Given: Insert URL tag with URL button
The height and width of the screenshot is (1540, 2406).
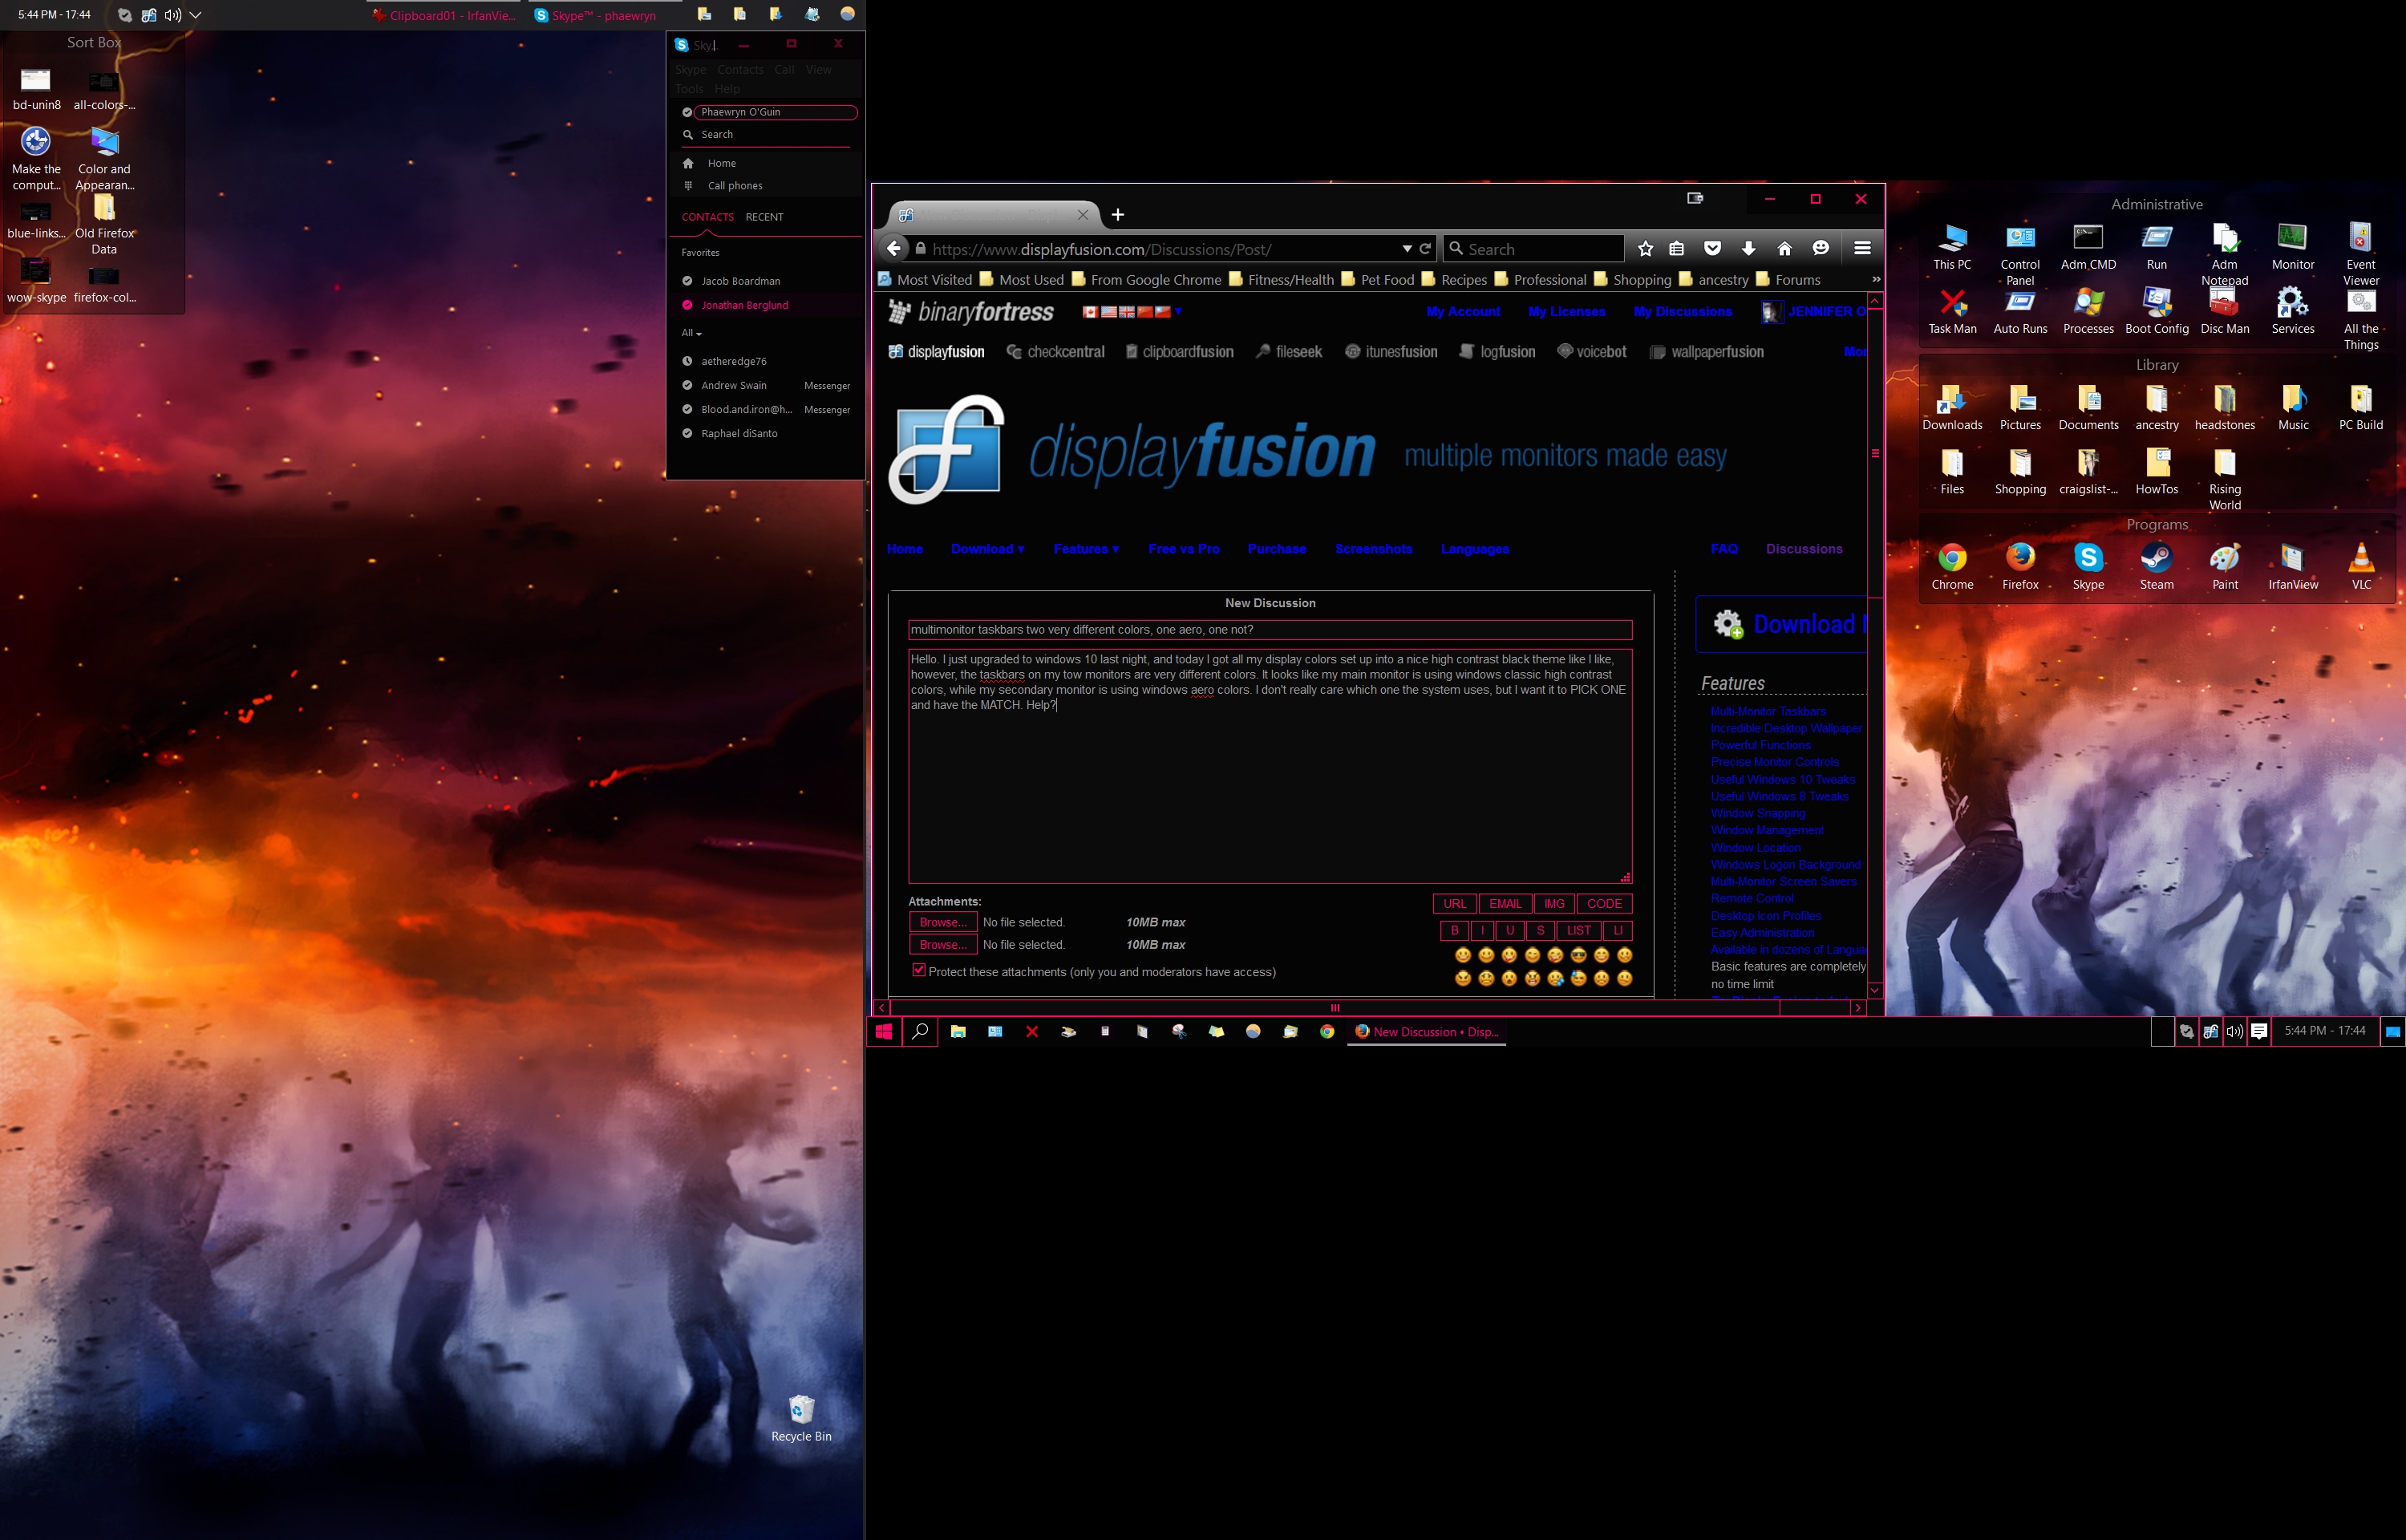Looking at the screenshot, I should pos(1454,903).
